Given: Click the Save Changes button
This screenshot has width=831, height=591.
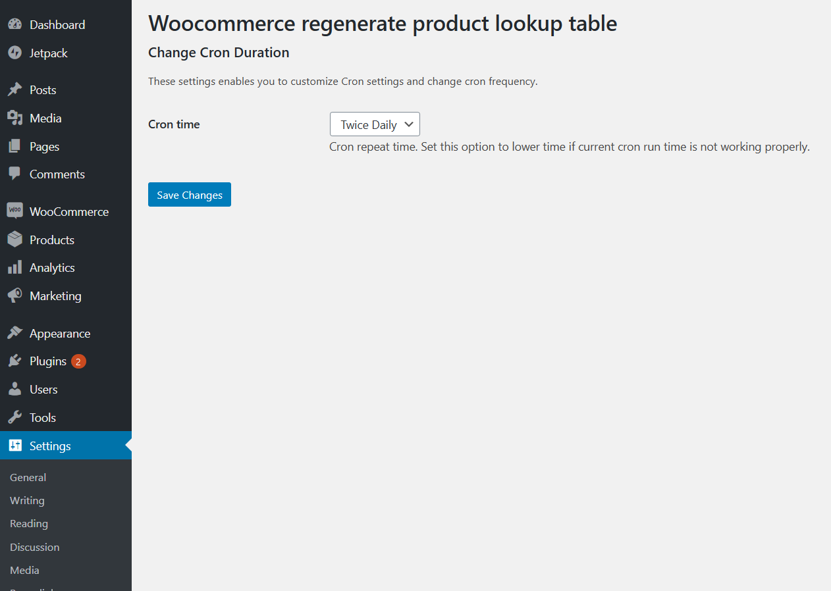Looking at the screenshot, I should (190, 194).
